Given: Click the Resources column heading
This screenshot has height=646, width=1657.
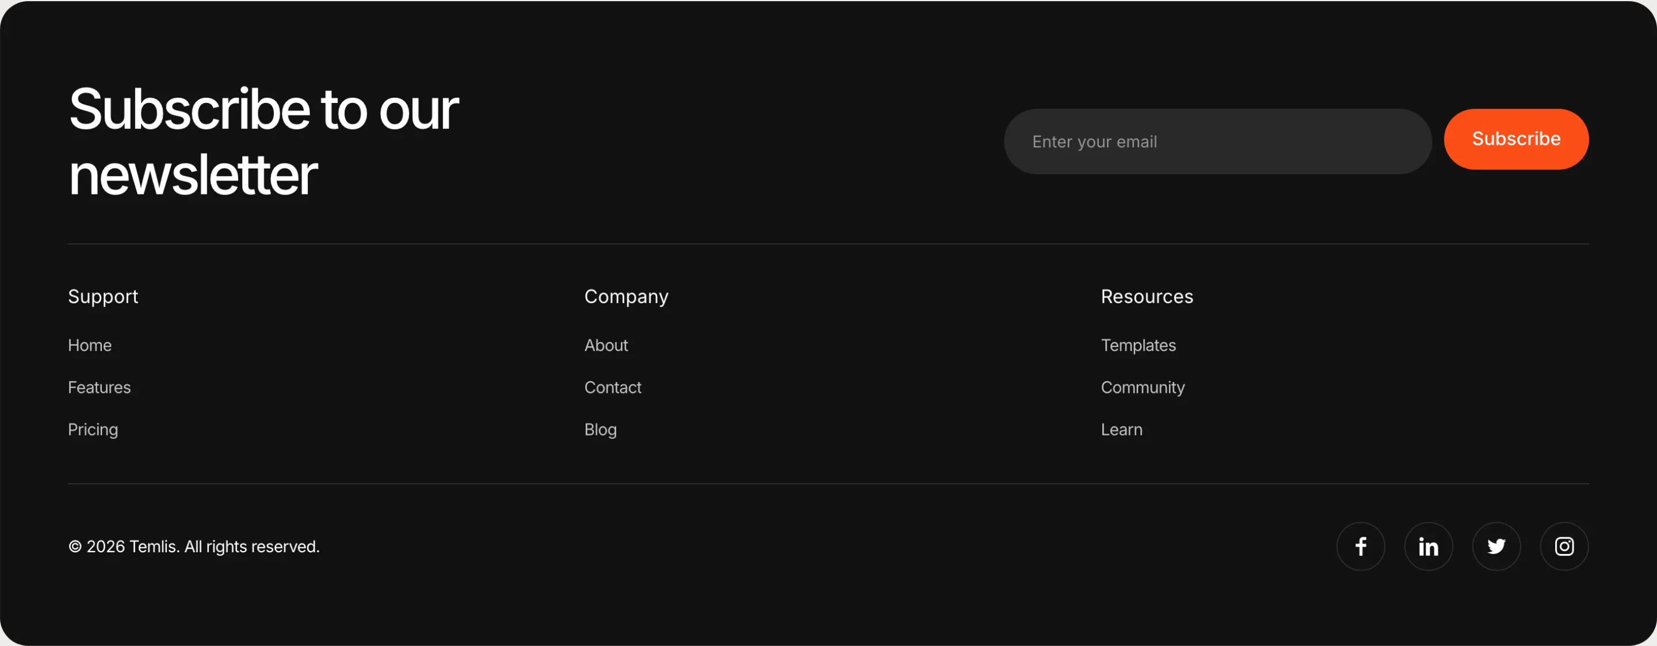Looking at the screenshot, I should 1147,297.
